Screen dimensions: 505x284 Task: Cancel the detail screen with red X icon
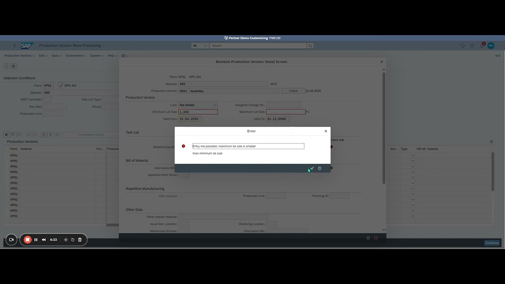pyautogui.click(x=376, y=238)
